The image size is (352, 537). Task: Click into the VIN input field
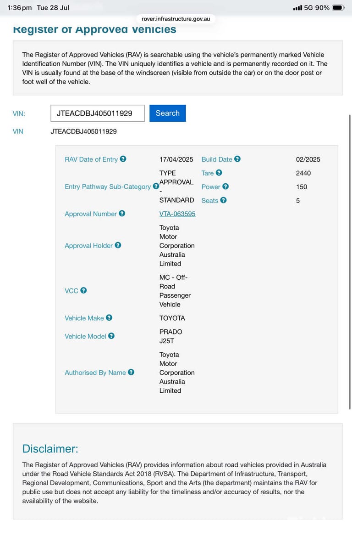point(98,113)
